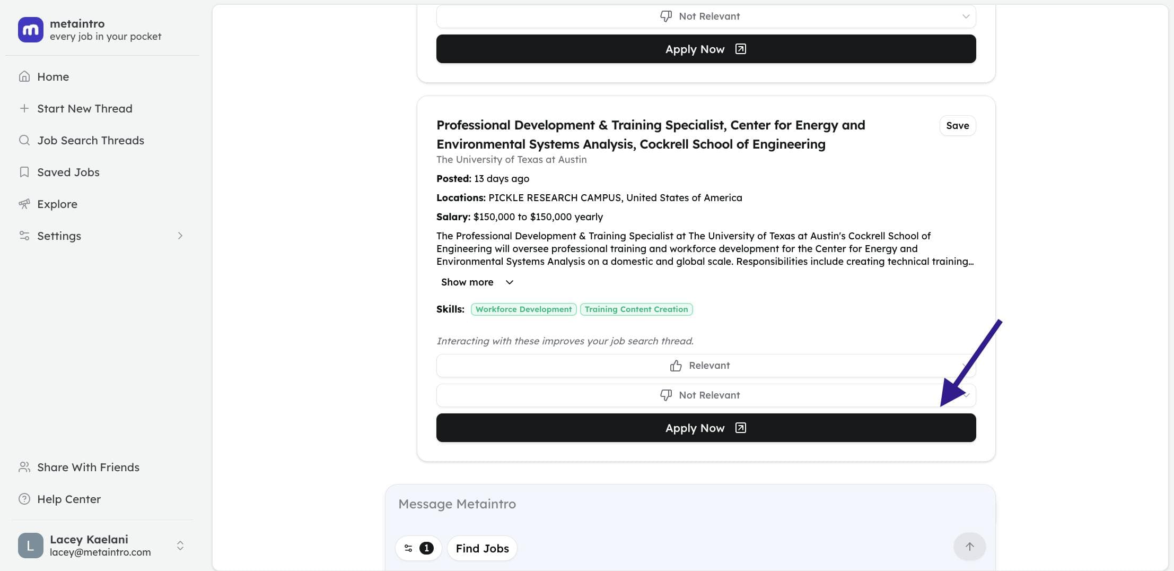Click the send arrow button
This screenshot has height=571, width=1174.
click(x=969, y=547)
